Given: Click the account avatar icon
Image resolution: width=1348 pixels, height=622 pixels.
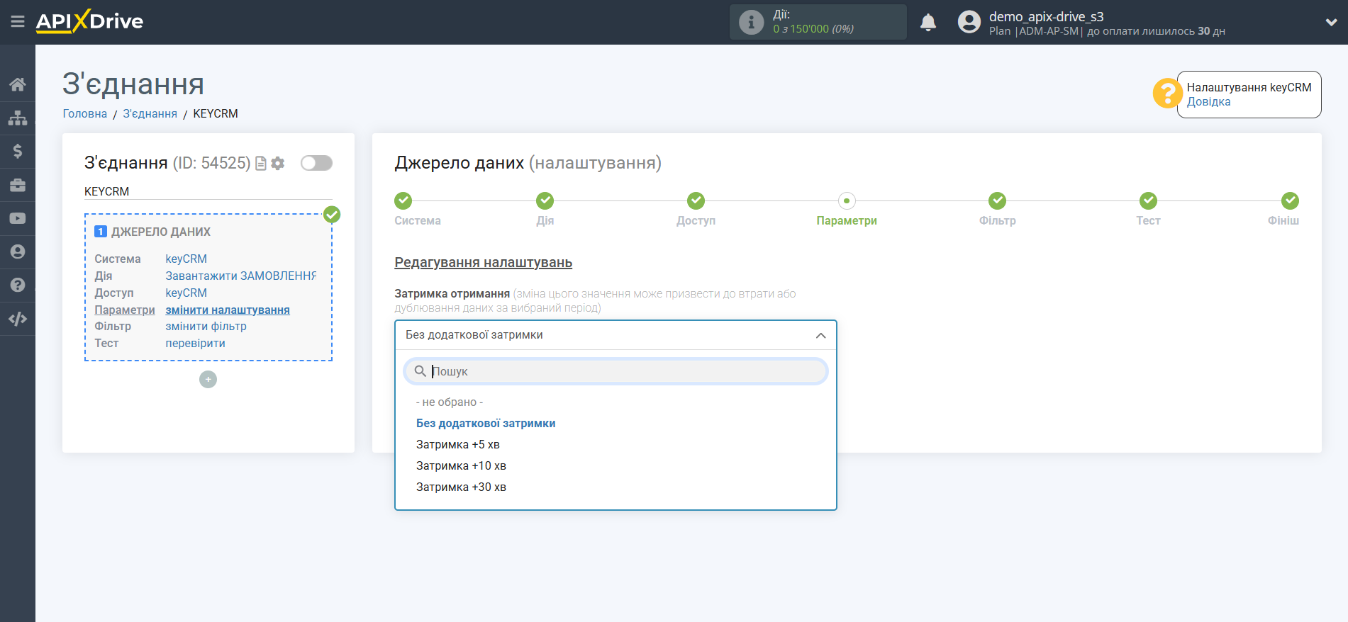Looking at the screenshot, I should coord(969,22).
